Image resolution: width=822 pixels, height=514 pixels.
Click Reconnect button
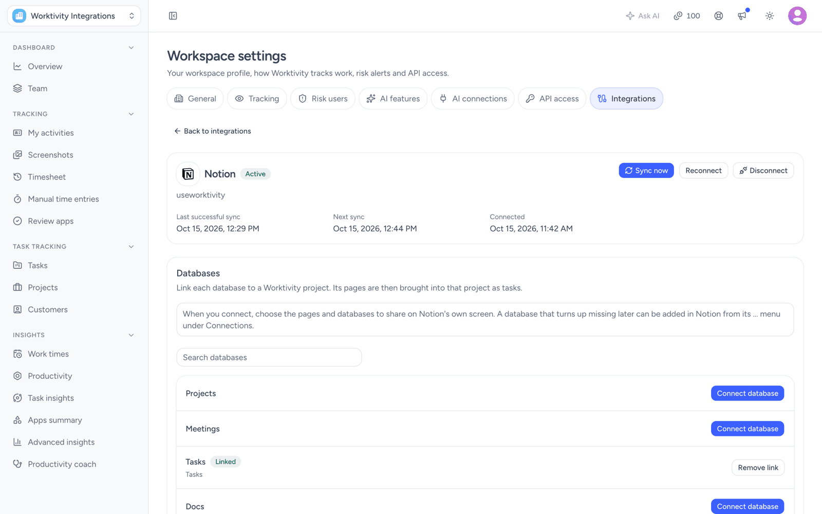coord(703,171)
